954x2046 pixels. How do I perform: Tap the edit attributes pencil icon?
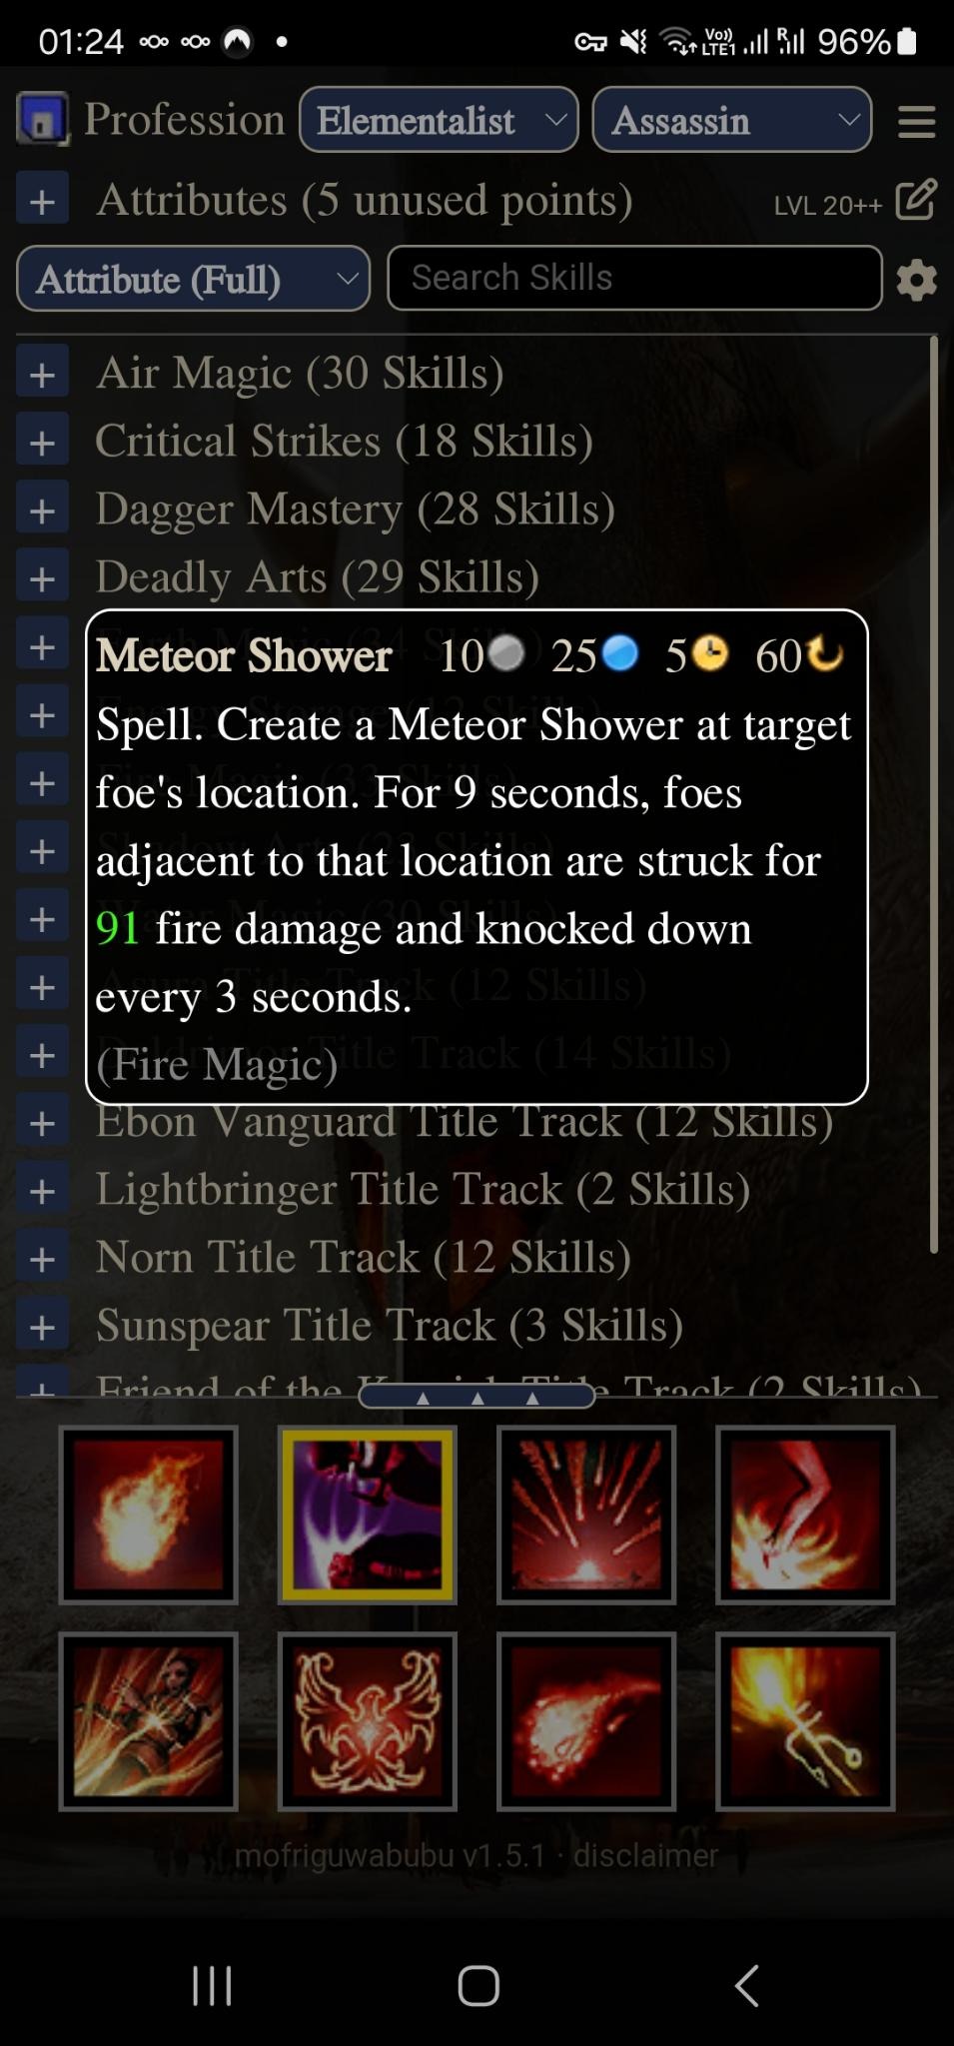tap(916, 200)
